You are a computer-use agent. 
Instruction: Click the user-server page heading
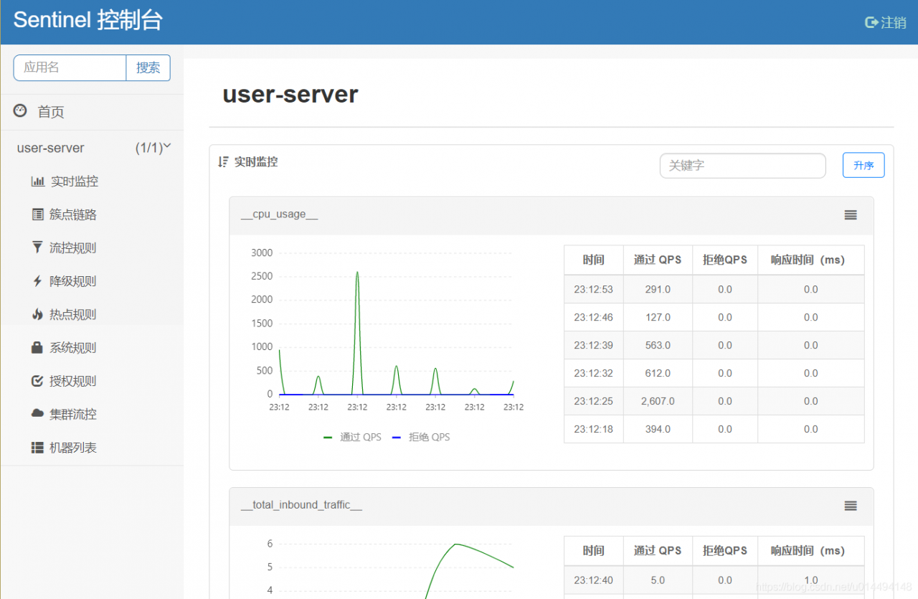click(290, 94)
